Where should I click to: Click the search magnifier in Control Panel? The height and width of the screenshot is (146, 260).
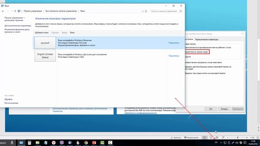pyautogui.click(x=180, y=11)
